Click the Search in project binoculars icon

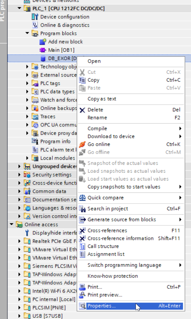click(x=82, y=208)
